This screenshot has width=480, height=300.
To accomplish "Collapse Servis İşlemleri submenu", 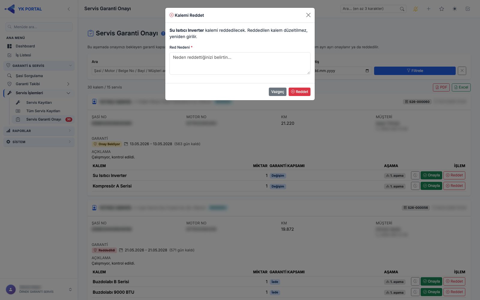I will tap(39, 93).
